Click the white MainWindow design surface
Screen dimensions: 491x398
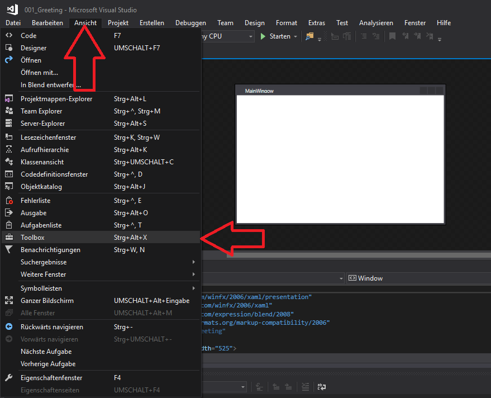(340, 159)
